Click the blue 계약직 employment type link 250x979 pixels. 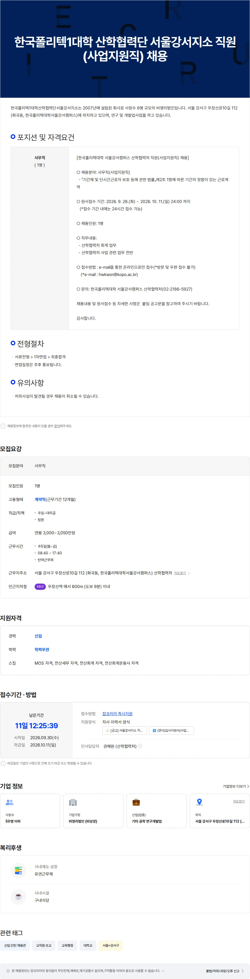(40, 499)
